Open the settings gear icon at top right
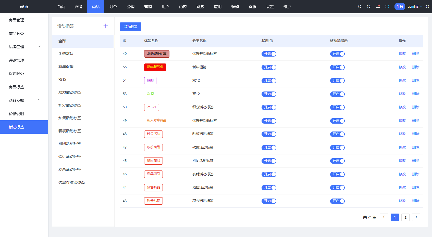 427,7
